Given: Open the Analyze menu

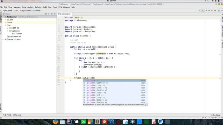Looking at the screenshot, I should [30, 7].
